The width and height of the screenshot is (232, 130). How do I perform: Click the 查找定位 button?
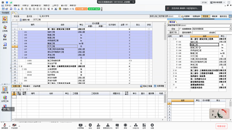click(x=223, y=16)
